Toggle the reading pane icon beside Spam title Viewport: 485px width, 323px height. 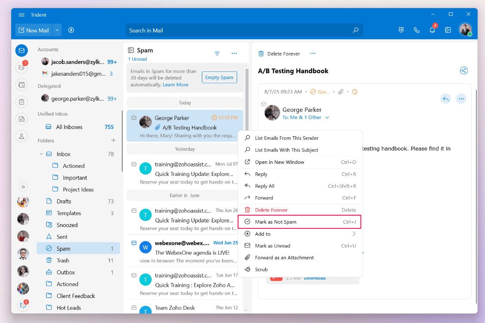131,50
